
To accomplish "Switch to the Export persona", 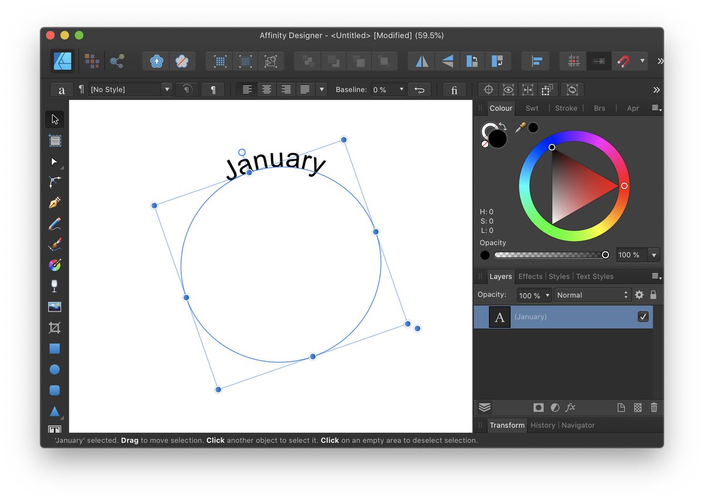I will (x=117, y=61).
